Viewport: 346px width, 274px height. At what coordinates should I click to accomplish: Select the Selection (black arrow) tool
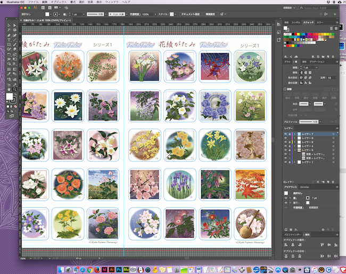pyautogui.click(x=9, y=25)
